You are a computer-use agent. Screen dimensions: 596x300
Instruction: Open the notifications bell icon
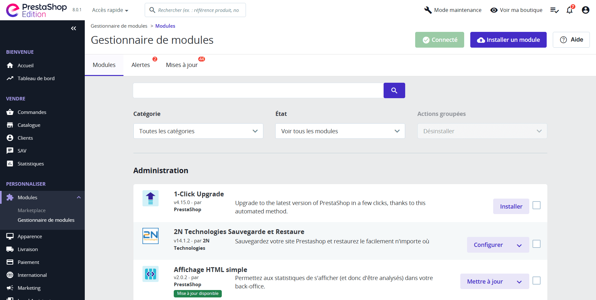[570, 10]
